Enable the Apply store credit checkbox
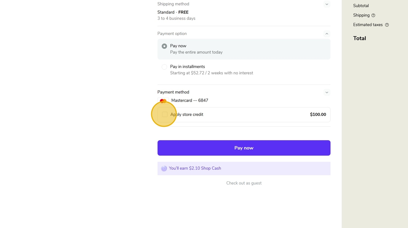Viewport: 408px width, 228px height. [165, 114]
